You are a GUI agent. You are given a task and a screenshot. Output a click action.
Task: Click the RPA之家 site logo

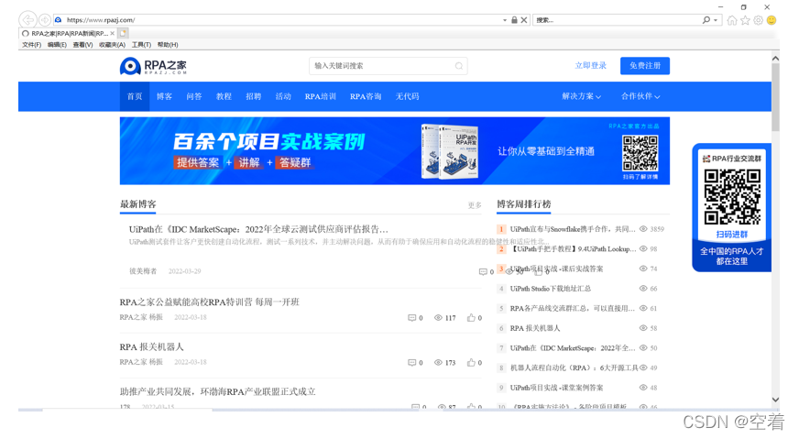coord(153,66)
